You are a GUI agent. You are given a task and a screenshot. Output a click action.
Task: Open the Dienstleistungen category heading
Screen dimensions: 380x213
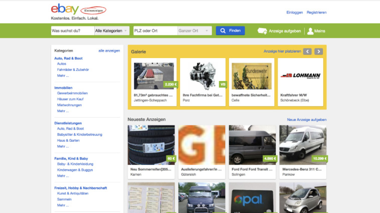tap(68, 123)
